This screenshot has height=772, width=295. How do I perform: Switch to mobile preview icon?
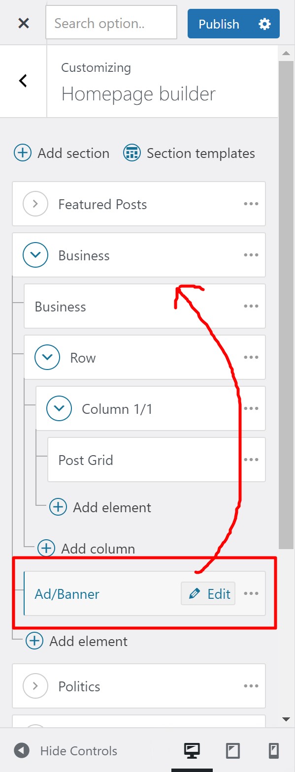point(274,751)
